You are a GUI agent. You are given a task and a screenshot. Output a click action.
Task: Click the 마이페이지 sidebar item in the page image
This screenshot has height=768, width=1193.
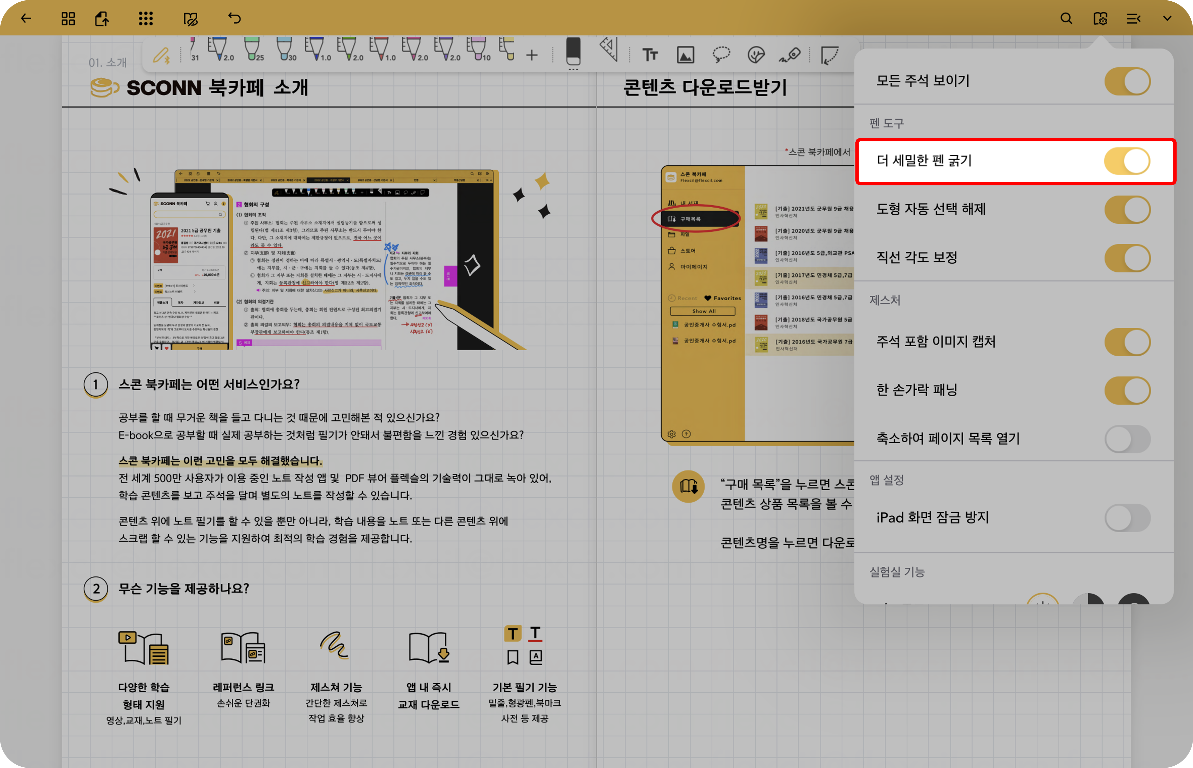(688, 266)
